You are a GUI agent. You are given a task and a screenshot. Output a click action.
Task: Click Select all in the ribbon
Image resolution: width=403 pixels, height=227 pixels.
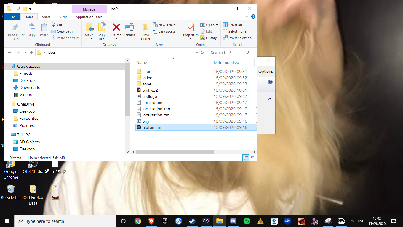(232, 25)
